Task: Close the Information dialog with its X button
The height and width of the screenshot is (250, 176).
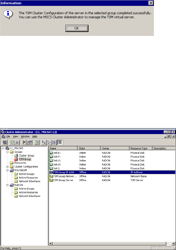Action: [151, 3]
